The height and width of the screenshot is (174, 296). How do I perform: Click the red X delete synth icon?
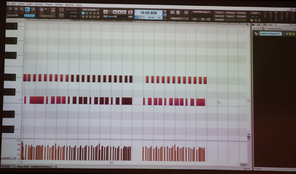pyautogui.click(x=258, y=29)
